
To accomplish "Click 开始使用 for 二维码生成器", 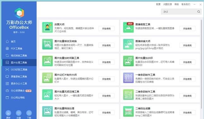I will [187, 113].
